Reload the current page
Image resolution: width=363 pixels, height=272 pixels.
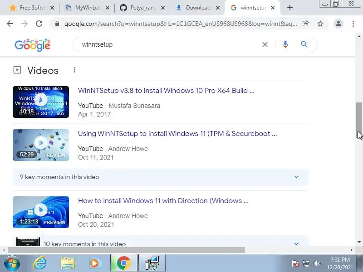[39, 24]
